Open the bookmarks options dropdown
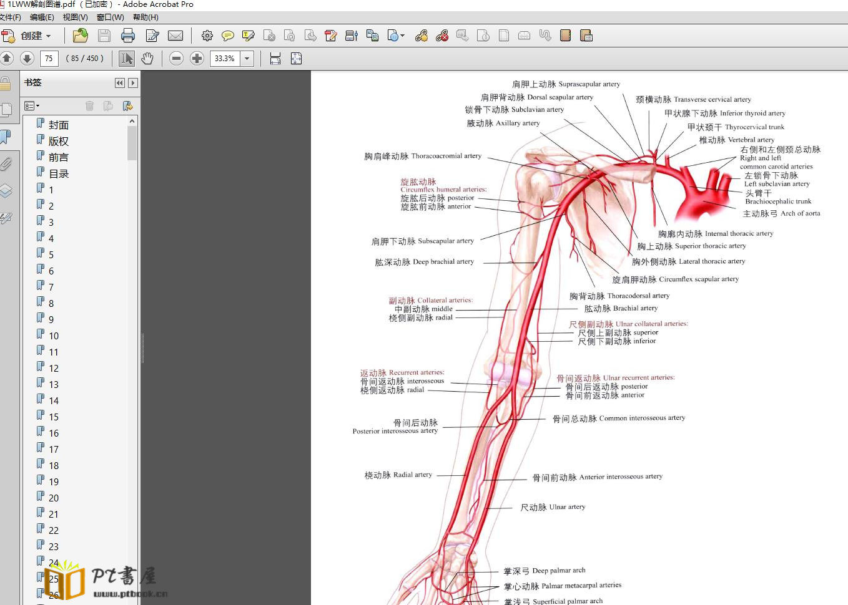The height and width of the screenshot is (605, 848). tap(32, 106)
